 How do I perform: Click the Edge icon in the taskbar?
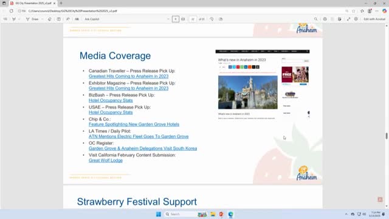(x=231, y=214)
